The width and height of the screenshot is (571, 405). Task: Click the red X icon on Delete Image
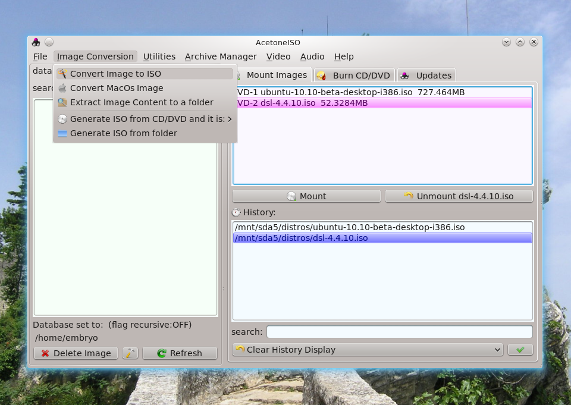[x=45, y=353]
